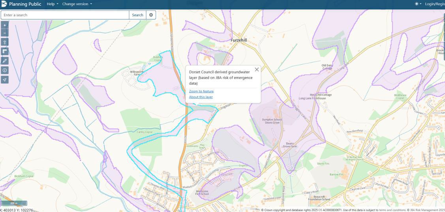445x212 pixels.
Task: Close the groundwater layer popup
Action: (257, 70)
